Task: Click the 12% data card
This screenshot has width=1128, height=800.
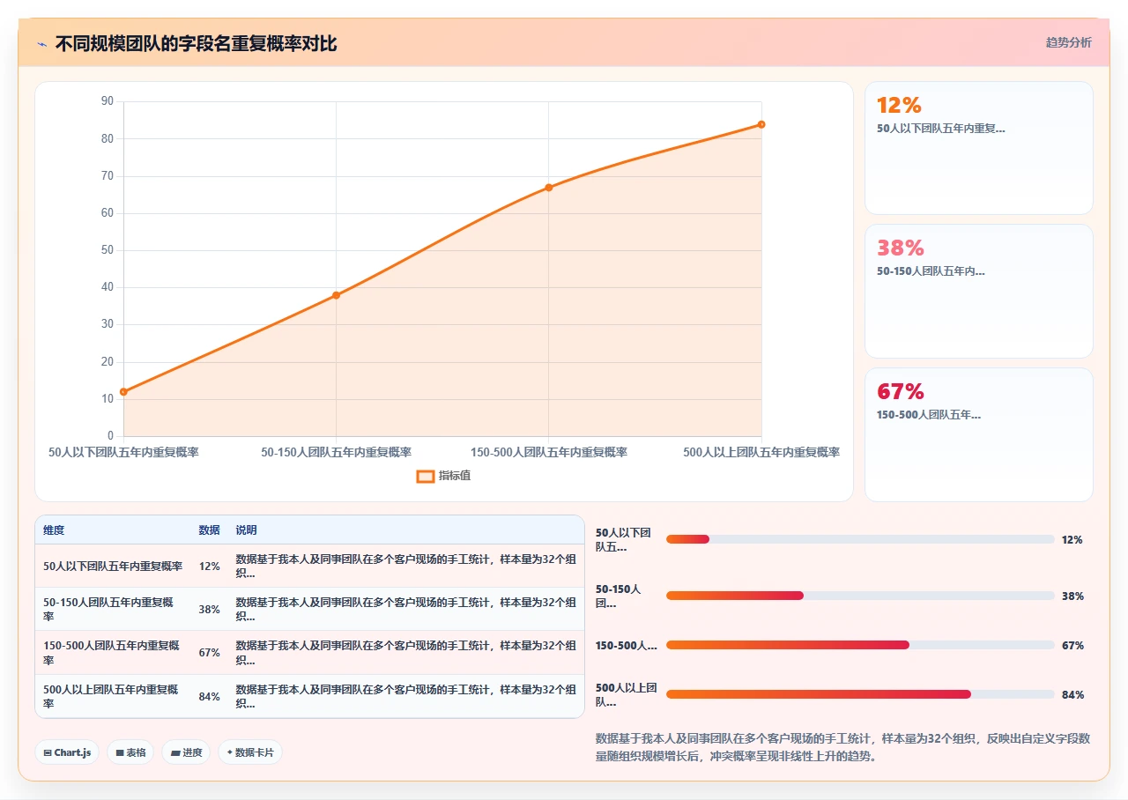Action: click(x=978, y=148)
